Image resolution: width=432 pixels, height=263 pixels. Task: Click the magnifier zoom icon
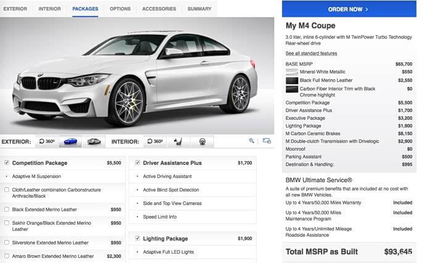click(x=252, y=141)
